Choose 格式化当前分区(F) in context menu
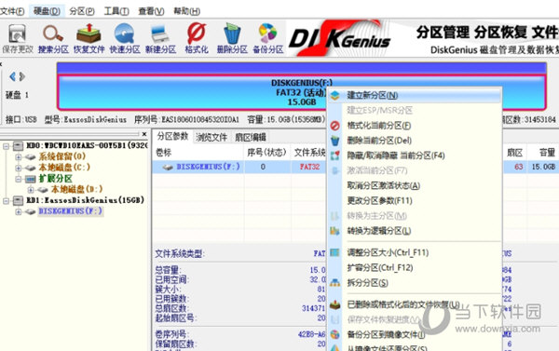Screen dimensions: 559x351 pyautogui.click(x=415, y=126)
